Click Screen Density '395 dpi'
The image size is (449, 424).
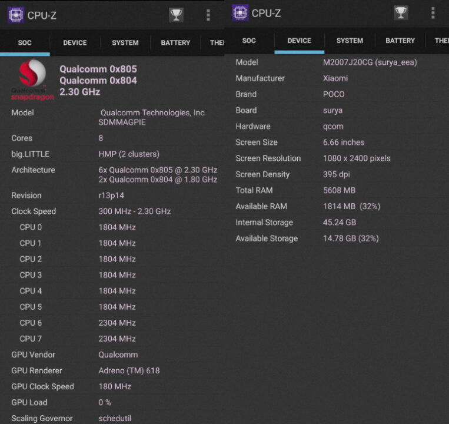point(337,174)
